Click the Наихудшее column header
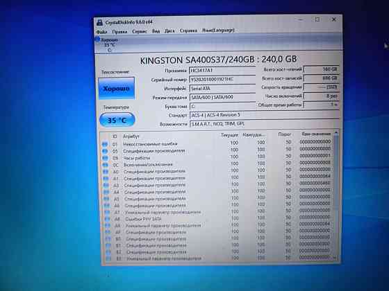The image size is (389, 291). point(254,135)
